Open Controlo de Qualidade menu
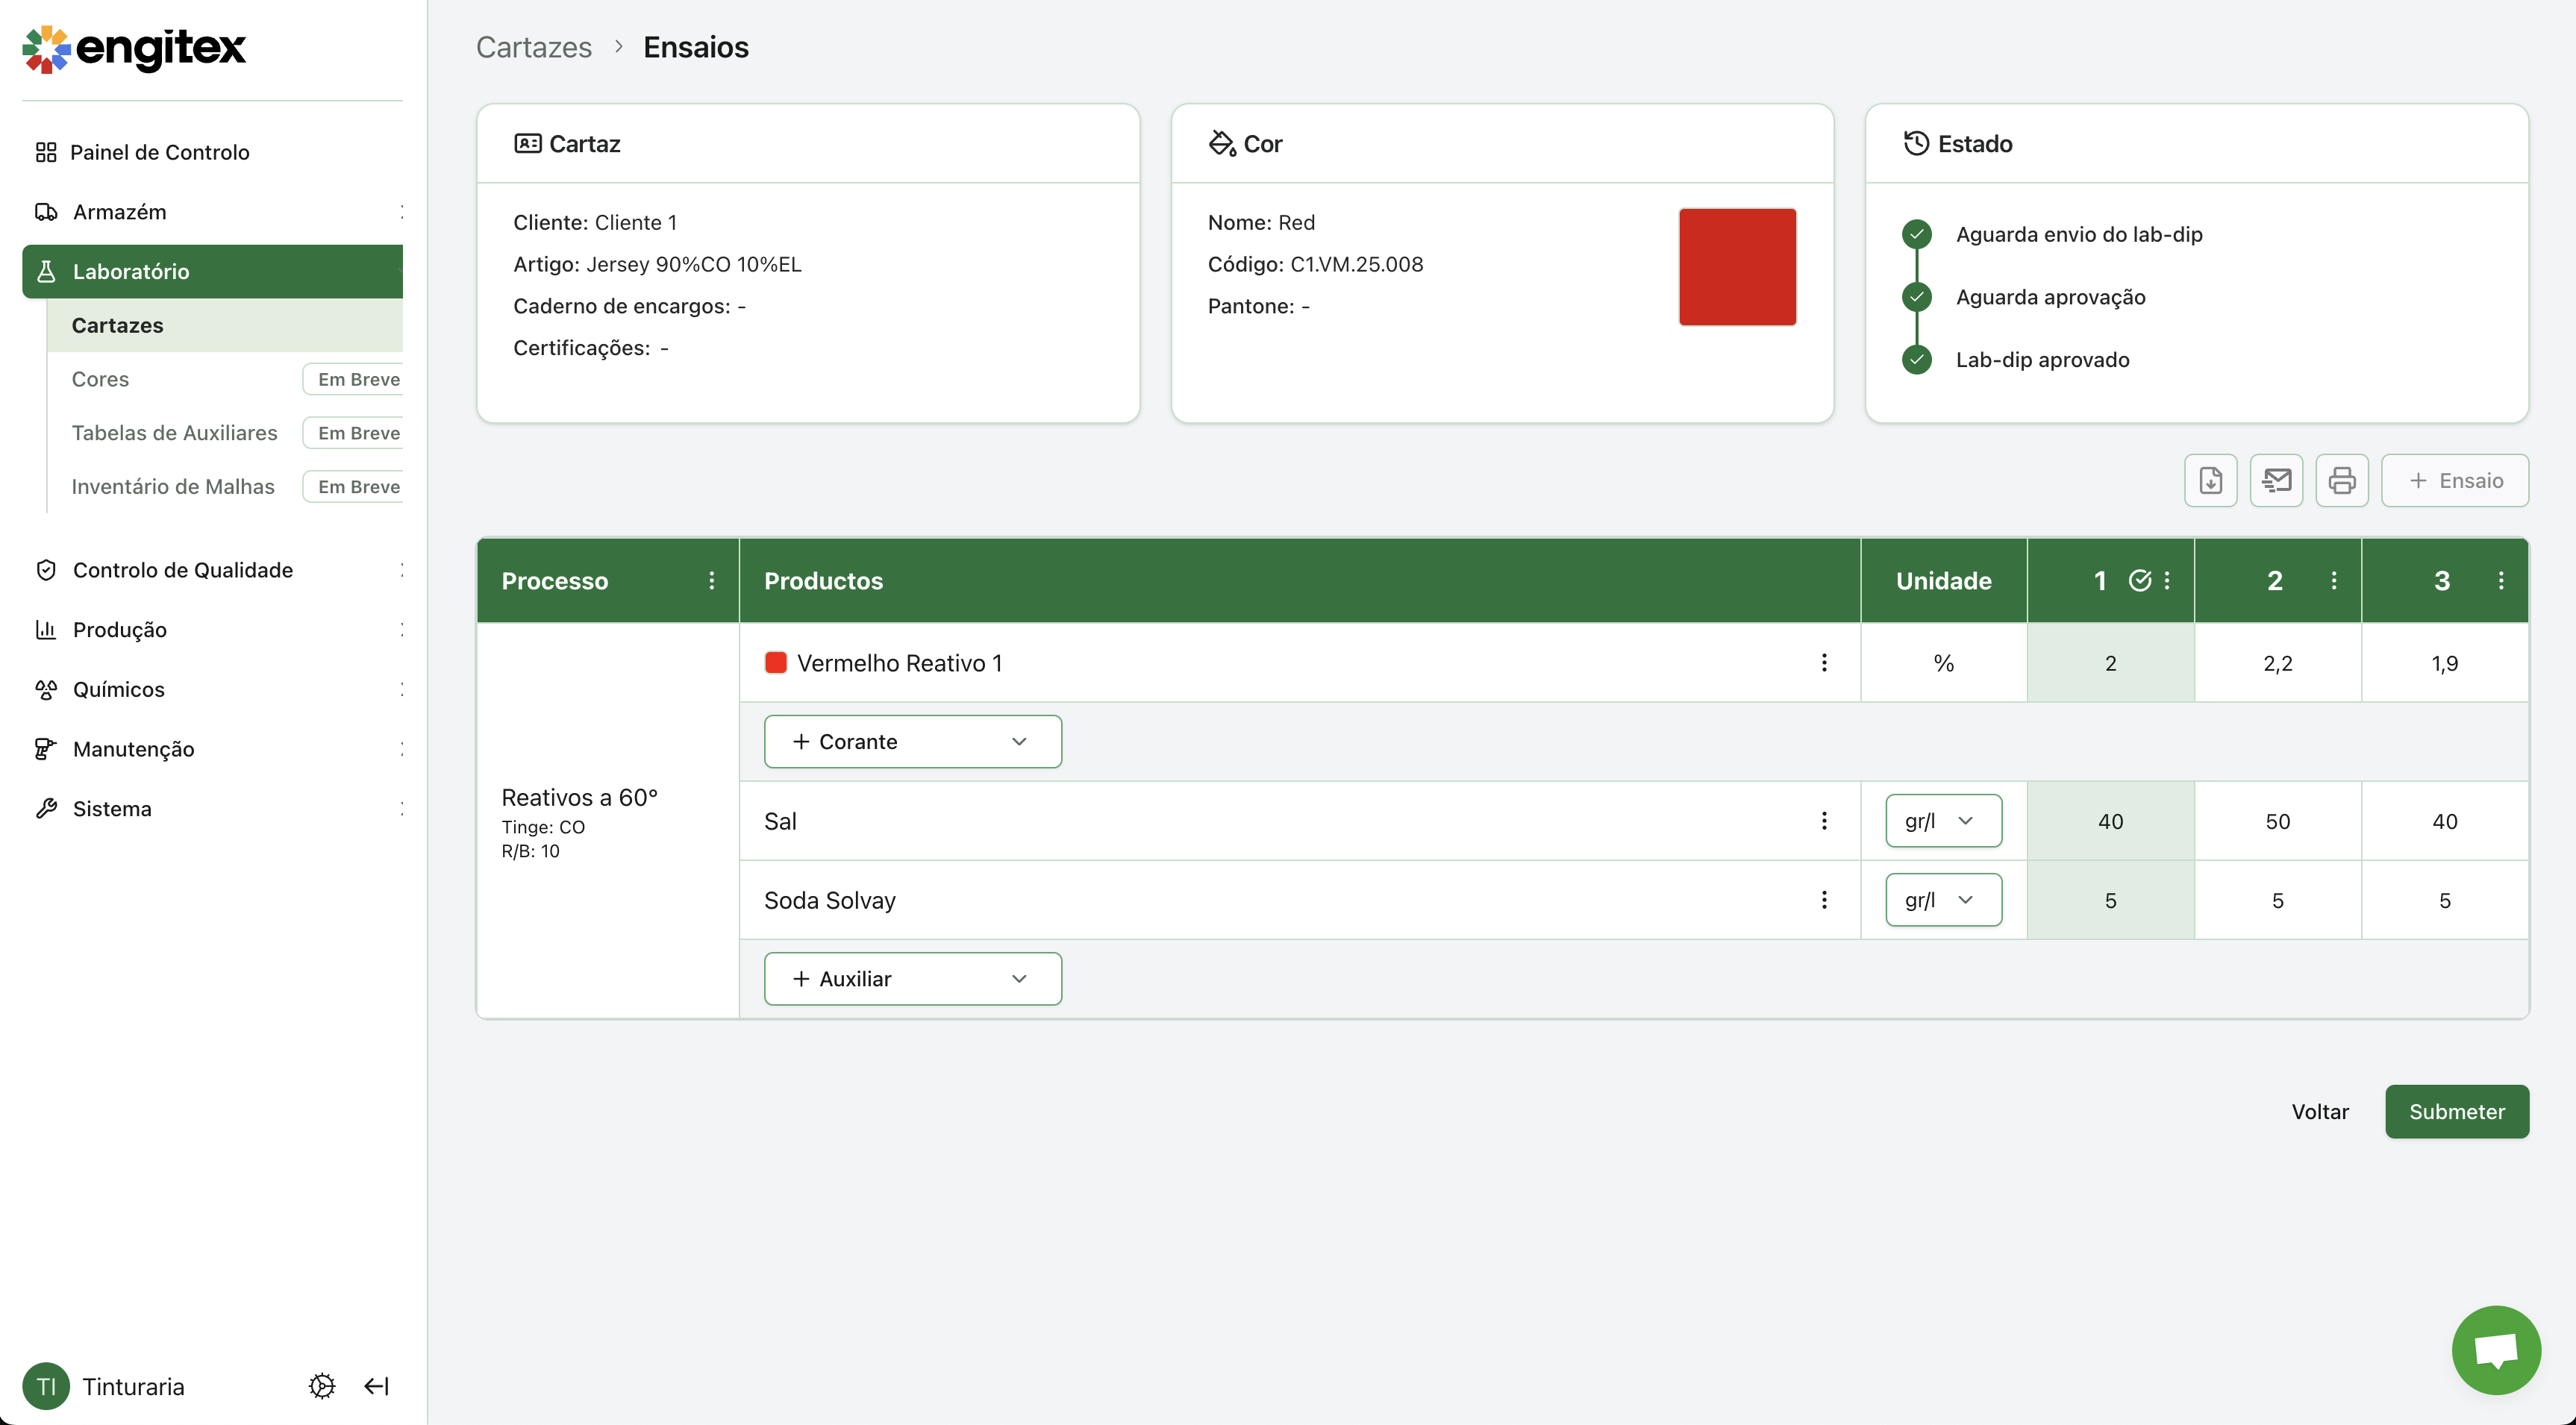The image size is (2576, 1425). 183,570
